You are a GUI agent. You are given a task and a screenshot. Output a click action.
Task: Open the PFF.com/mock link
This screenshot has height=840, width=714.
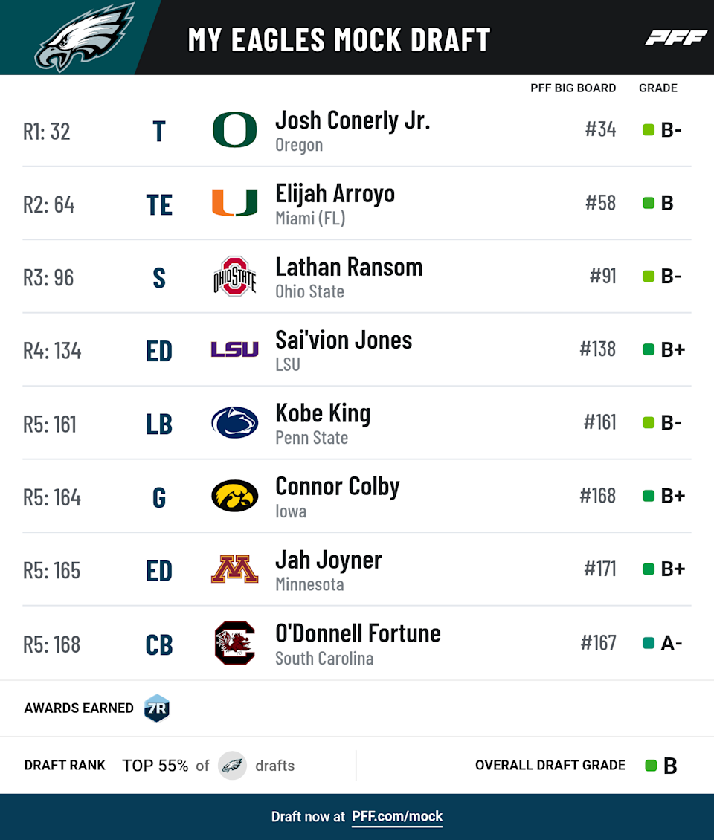click(397, 816)
